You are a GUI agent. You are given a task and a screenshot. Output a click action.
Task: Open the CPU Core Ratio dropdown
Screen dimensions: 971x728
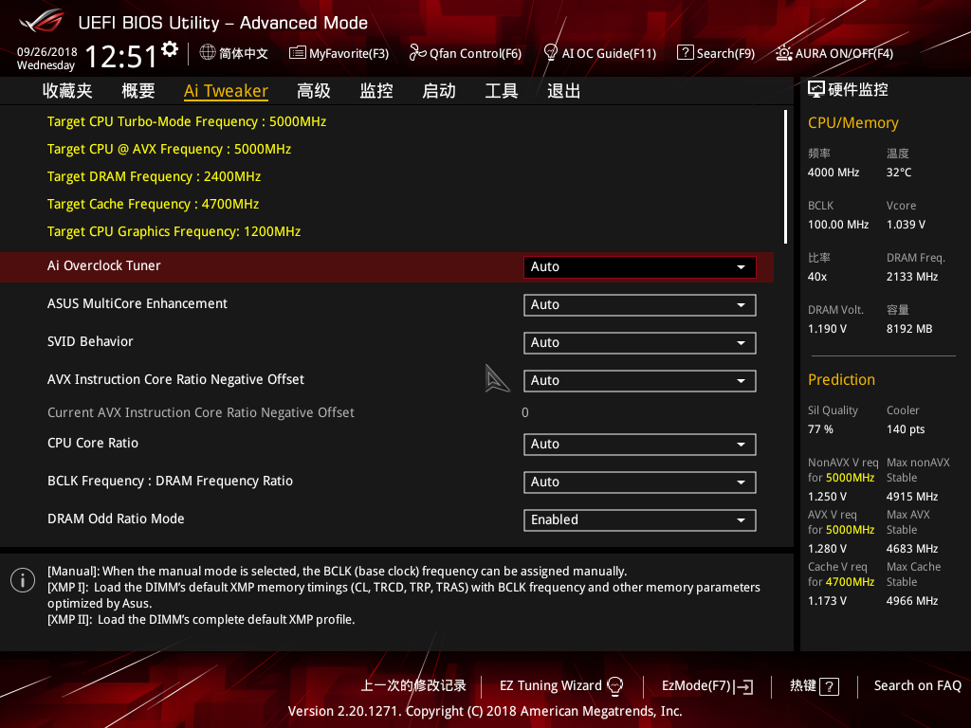click(x=639, y=444)
